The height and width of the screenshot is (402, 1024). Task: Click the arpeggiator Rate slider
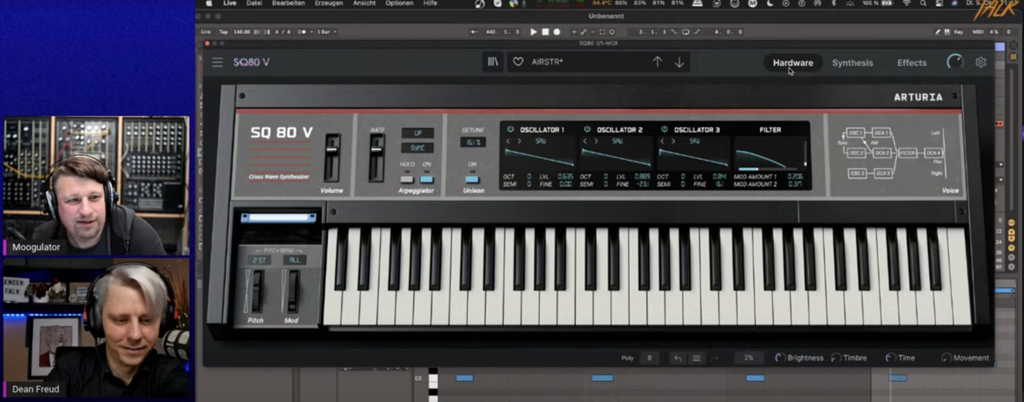[376, 158]
